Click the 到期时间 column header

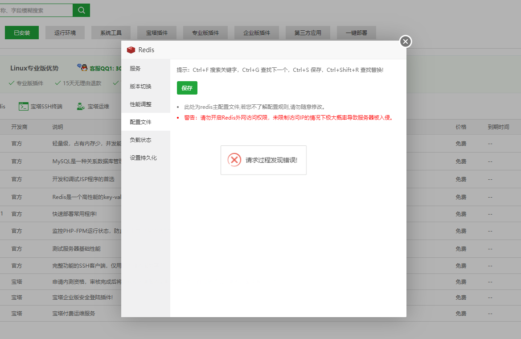[498, 127]
